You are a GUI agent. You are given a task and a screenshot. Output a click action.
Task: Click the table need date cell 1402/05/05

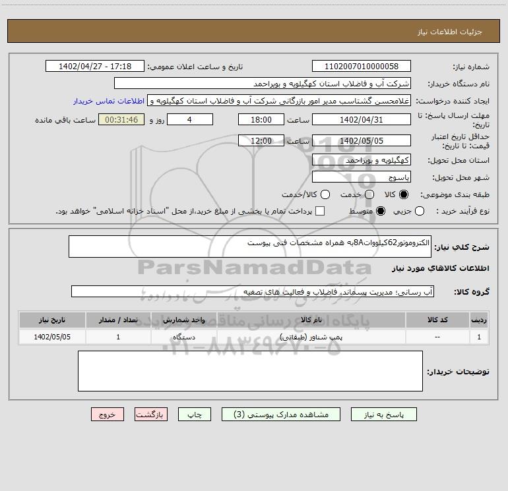tap(52, 337)
